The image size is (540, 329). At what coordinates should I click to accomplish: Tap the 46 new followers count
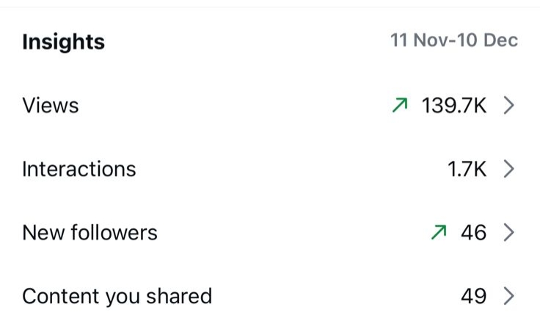(x=473, y=233)
